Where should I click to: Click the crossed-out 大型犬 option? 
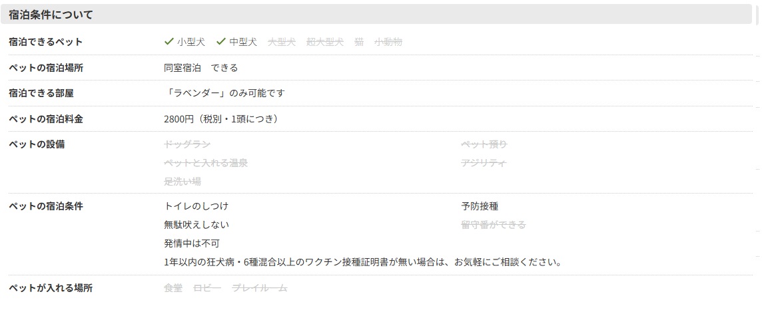click(x=282, y=42)
